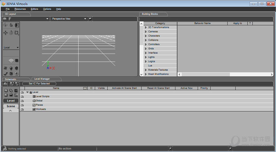Click the Priority column header
Screen dimensions: 276x152
[x=204, y=88]
